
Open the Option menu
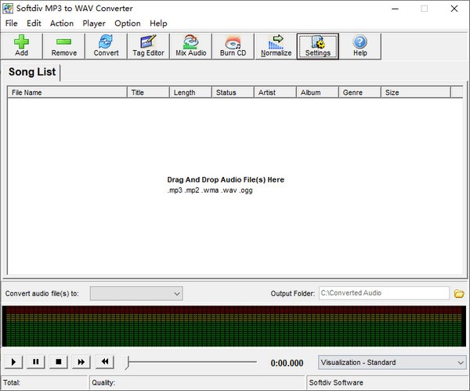tap(128, 24)
